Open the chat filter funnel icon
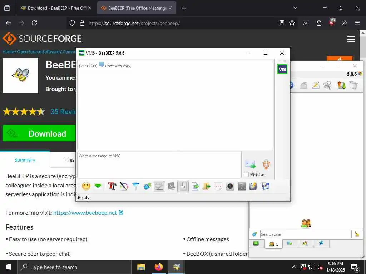 click(135, 186)
